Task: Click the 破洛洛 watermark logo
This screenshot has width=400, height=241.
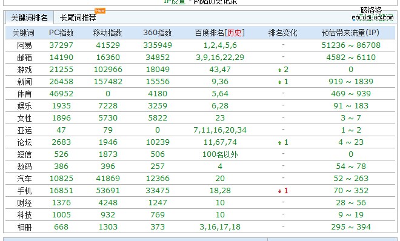Action: tap(373, 14)
